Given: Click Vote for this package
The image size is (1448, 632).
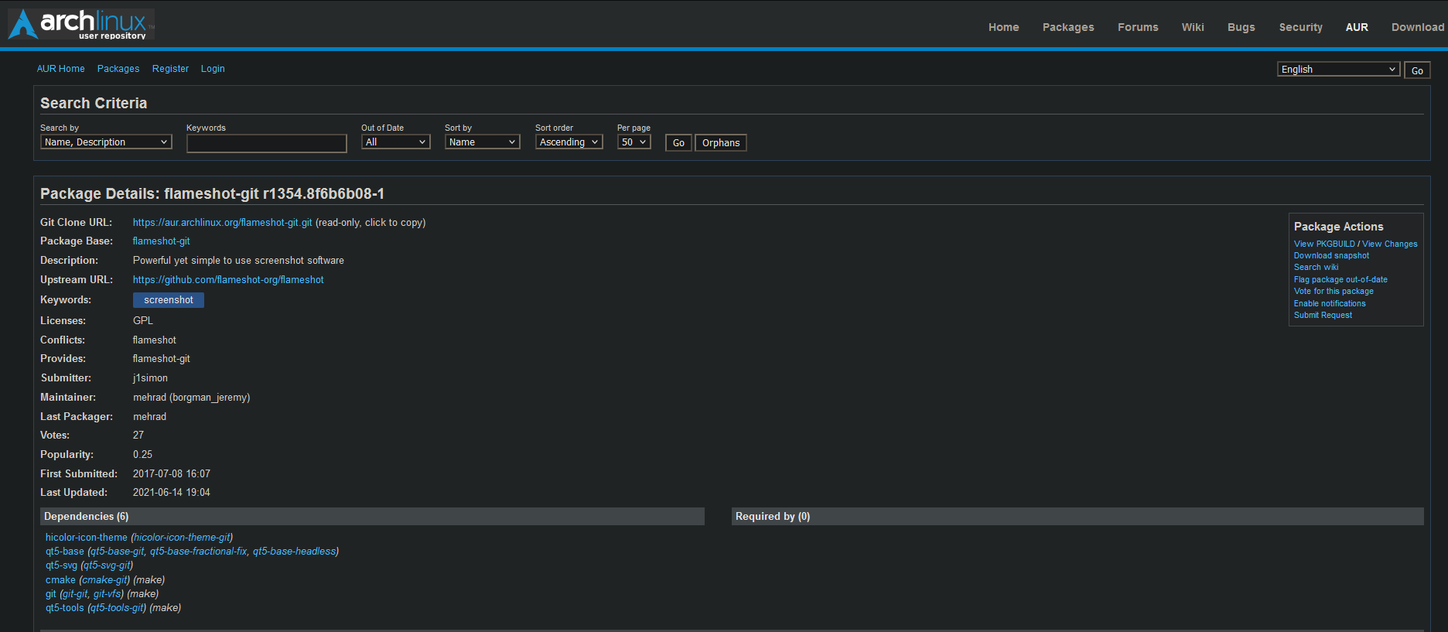Looking at the screenshot, I should (1334, 292).
